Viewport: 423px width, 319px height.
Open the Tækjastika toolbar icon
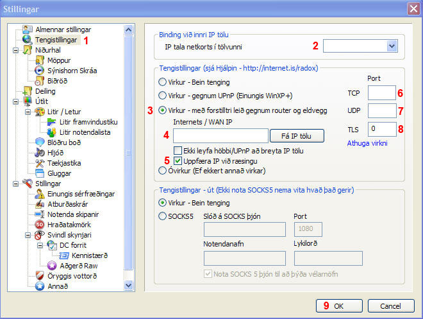pos(38,162)
